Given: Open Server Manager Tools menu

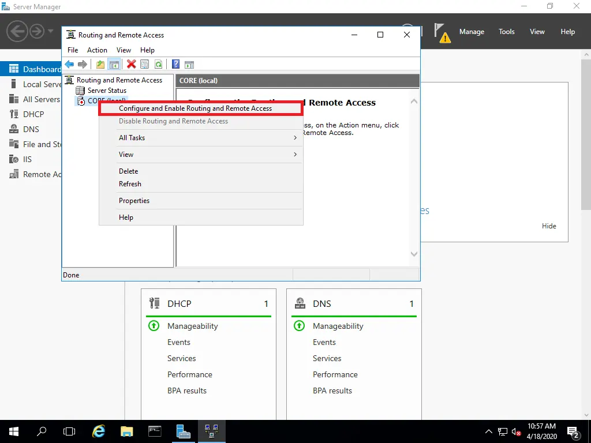Looking at the screenshot, I should click(x=507, y=32).
